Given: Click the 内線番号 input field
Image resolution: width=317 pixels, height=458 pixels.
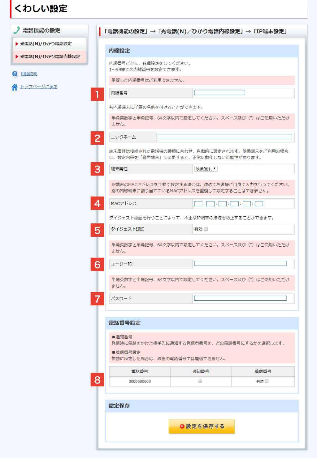Looking at the screenshot, I should click(219, 93).
